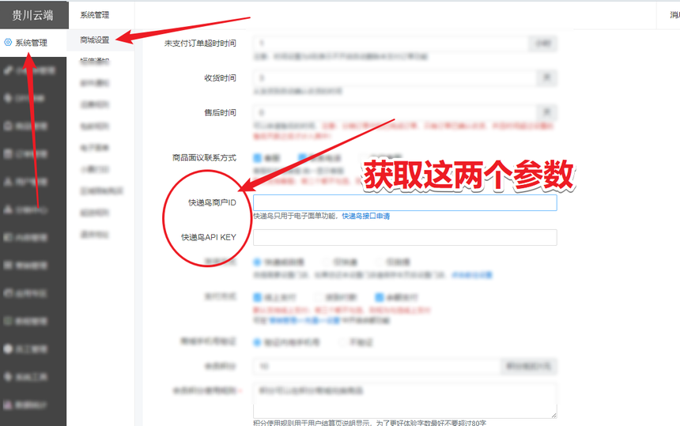This screenshot has height=426, width=680.
Task: Toggle the 货到付款 checkbox
Action: point(318,297)
